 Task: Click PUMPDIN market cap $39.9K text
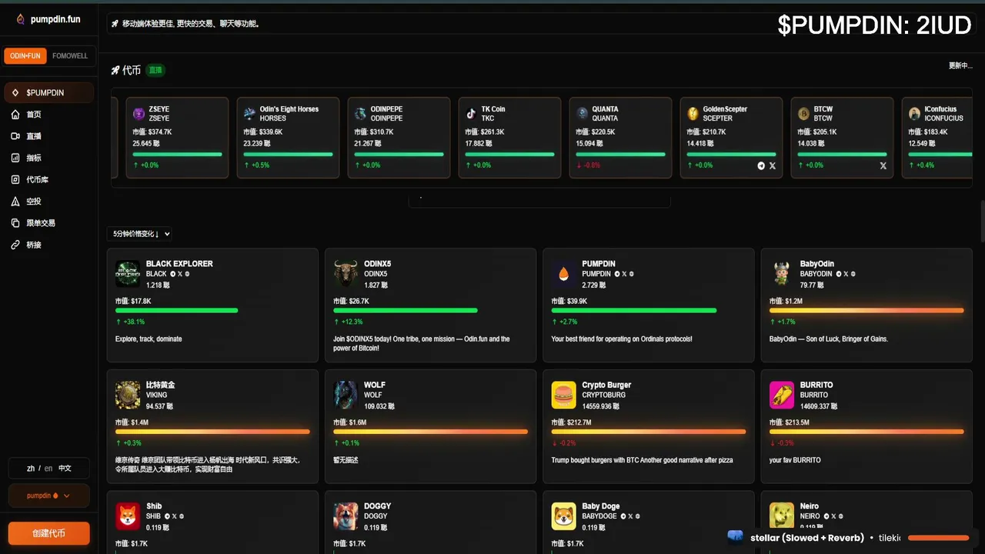point(569,301)
